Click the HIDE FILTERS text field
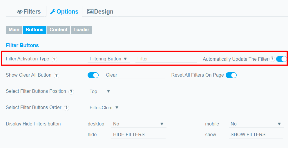Image resolution: width=288 pixels, height=148 pixels. [x=139, y=135]
